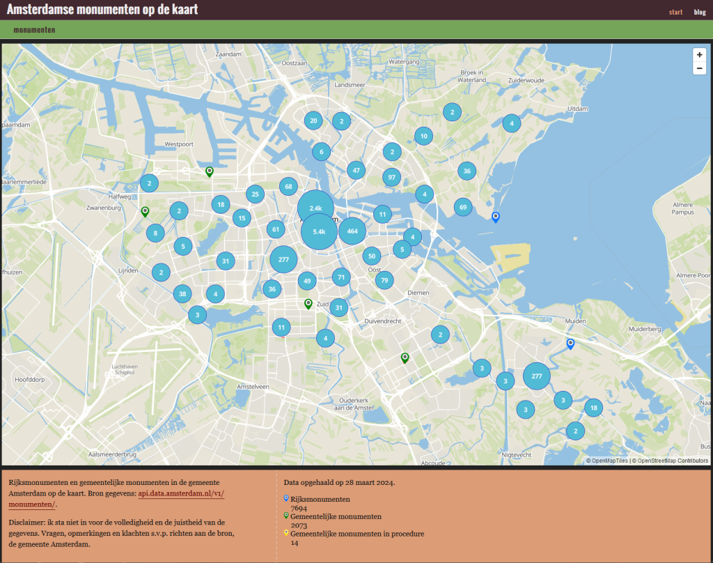Expand the cluster marked 71
Viewport: 713px width, 563px height.
point(341,277)
